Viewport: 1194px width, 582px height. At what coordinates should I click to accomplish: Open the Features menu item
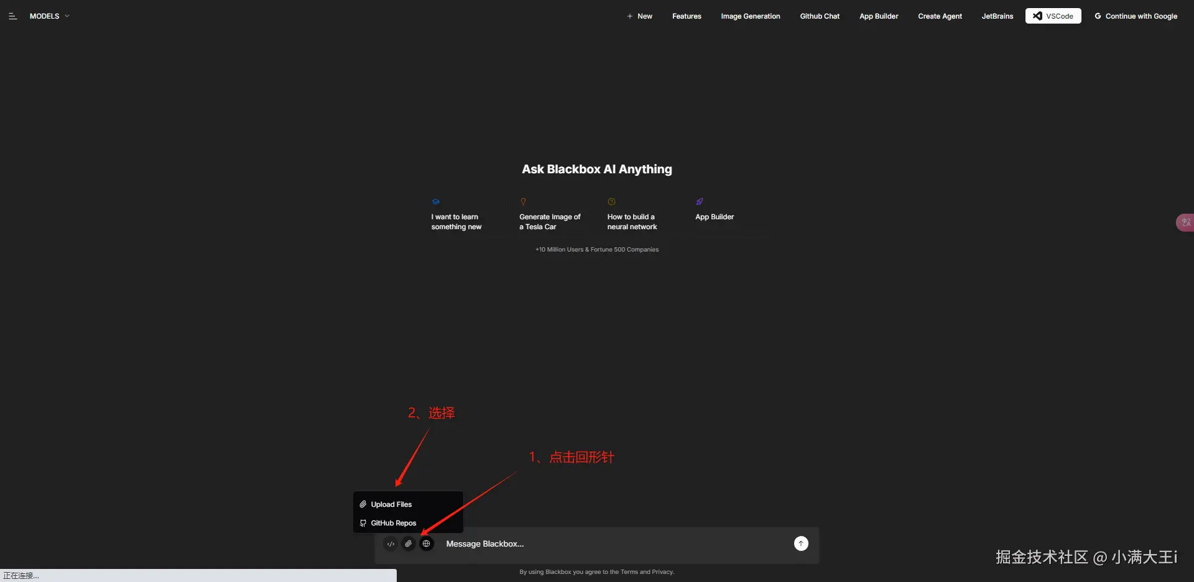(x=687, y=16)
